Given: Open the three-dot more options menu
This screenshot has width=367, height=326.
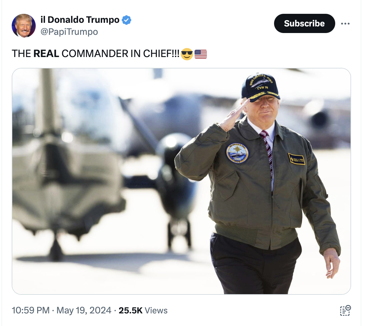Looking at the screenshot, I should click(x=345, y=24).
